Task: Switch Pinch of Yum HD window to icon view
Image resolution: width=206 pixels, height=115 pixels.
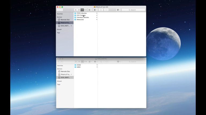Action: (76, 10)
